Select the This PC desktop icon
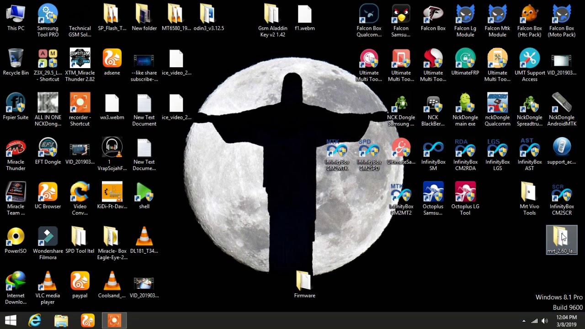The width and height of the screenshot is (585, 329). [x=16, y=18]
